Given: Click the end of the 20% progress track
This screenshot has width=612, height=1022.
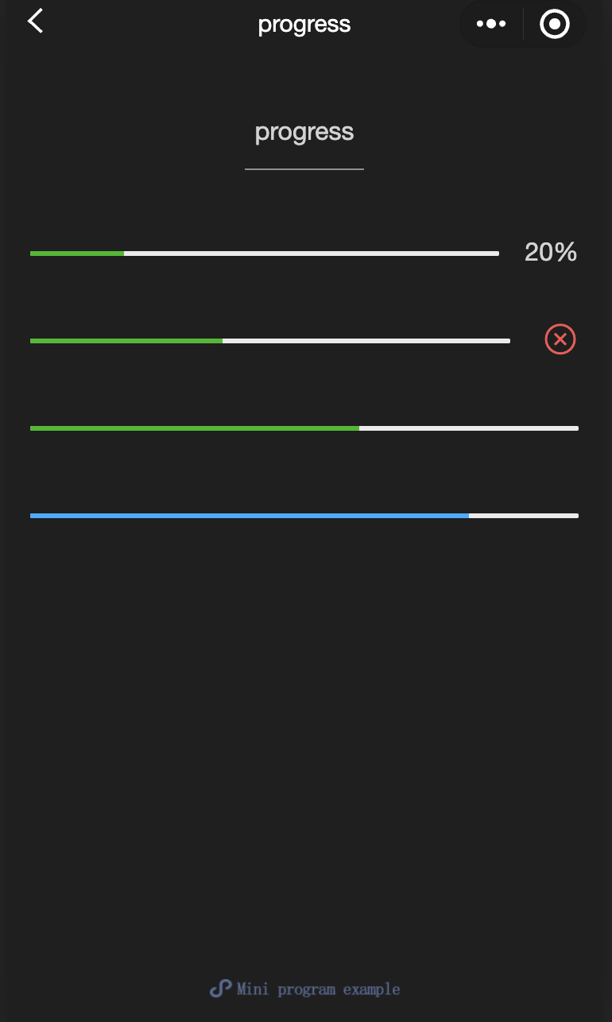Looking at the screenshot, I should point(496,254).
